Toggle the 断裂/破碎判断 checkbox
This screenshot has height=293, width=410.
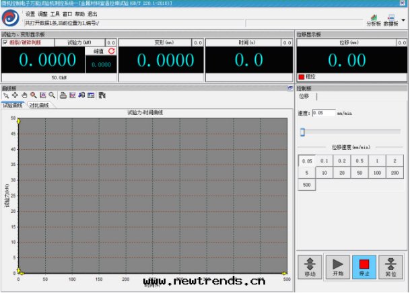coord(5,42)
